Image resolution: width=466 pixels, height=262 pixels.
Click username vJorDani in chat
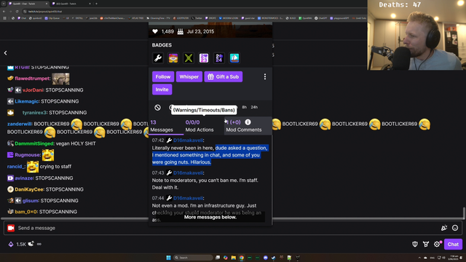(x=33, y=90)
